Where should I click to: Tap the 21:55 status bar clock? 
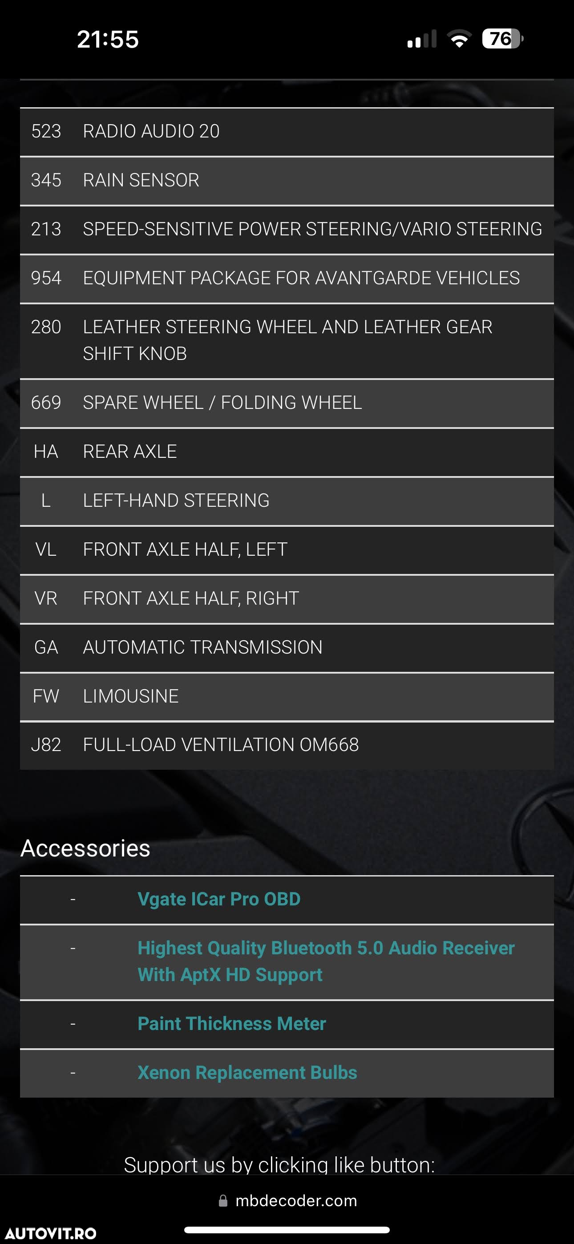108,39
